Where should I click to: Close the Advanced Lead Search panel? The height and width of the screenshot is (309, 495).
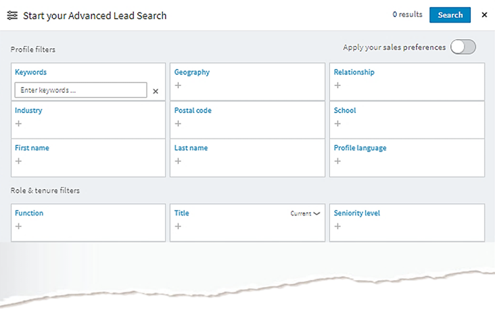[484, 15]
